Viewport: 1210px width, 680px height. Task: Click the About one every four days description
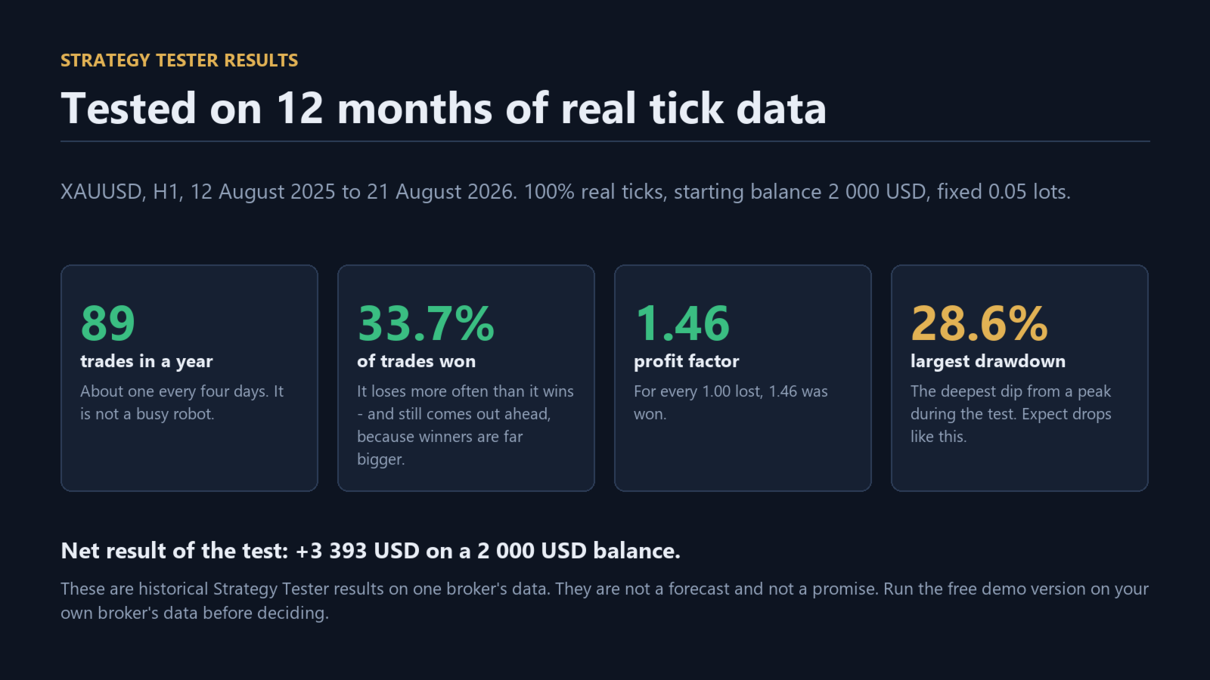(x=182, y=403)
